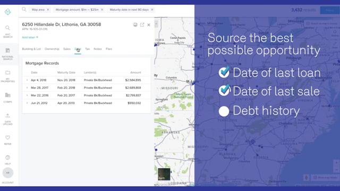The height and width of the screenshot is (191, 340).
Task: Open NYC Search in the sidebar
Action: click(7, 32)
